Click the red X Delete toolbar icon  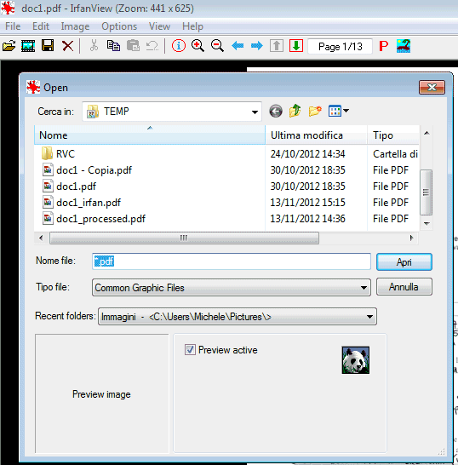pos(67,46)
